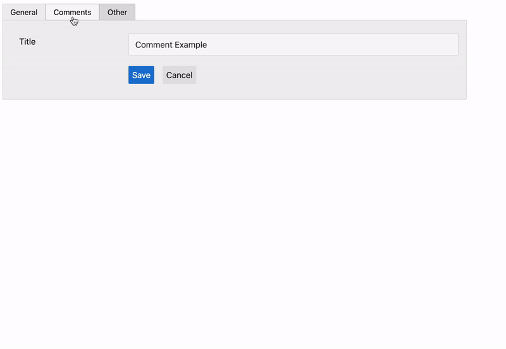Select the Comments tab

point(72,12)
